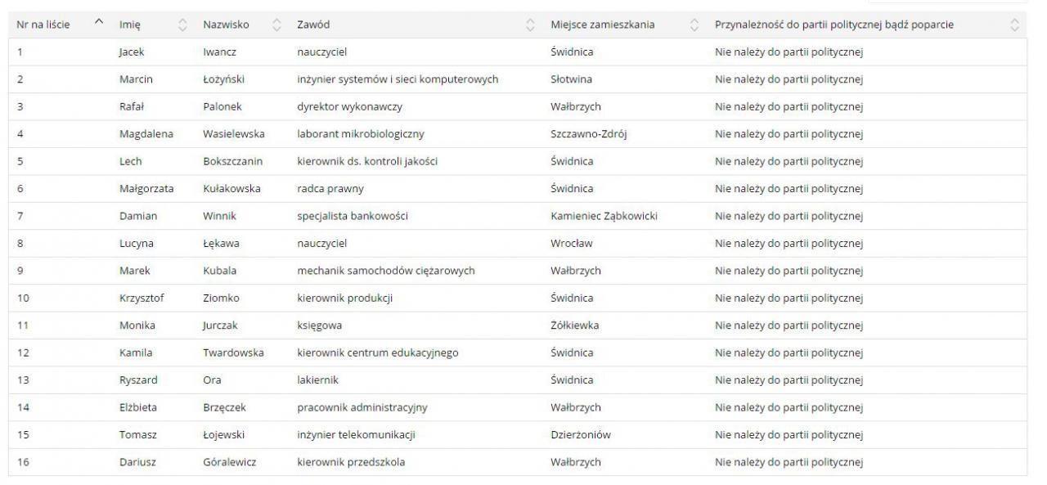Click the Dariusz Góralewicz row
Viewport: 1047px width, 485px height.
tap(517, 462)
